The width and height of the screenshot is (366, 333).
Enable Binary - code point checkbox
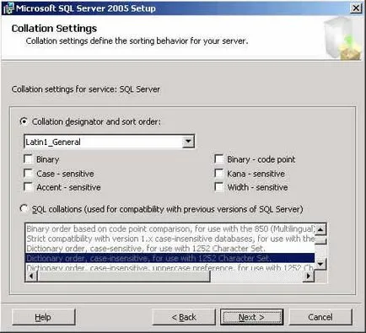(x=219, y=159)
